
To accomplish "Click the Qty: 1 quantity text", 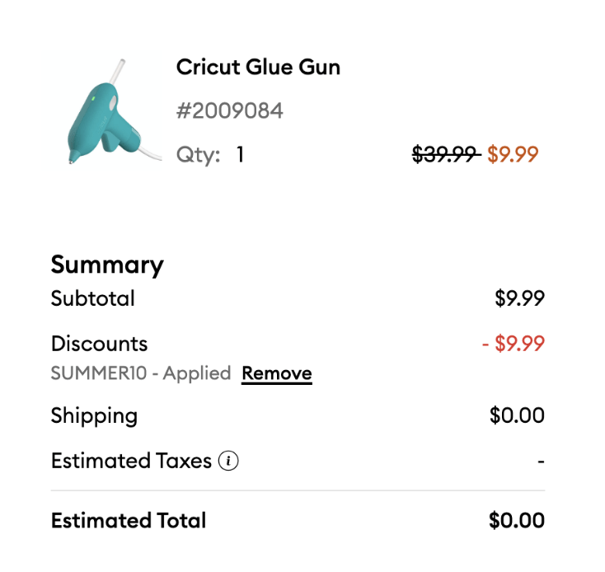I will 210,155.
